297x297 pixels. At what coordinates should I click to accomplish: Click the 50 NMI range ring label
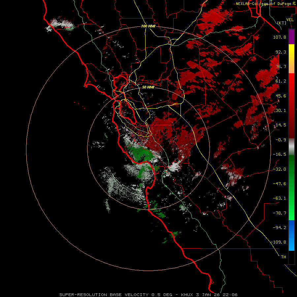tap(148, 87)
